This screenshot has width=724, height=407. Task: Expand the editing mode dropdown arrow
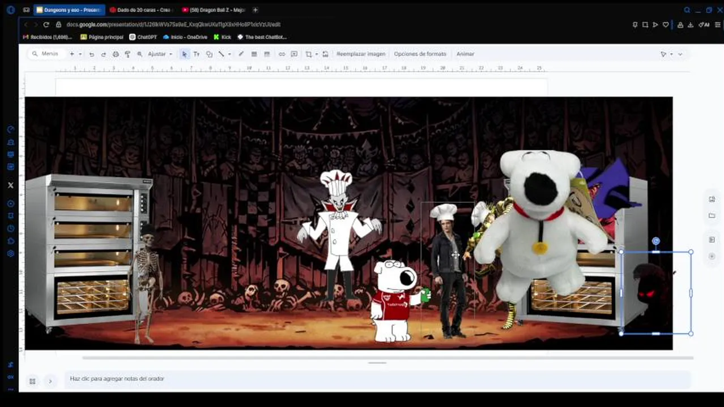pos(671,54)
